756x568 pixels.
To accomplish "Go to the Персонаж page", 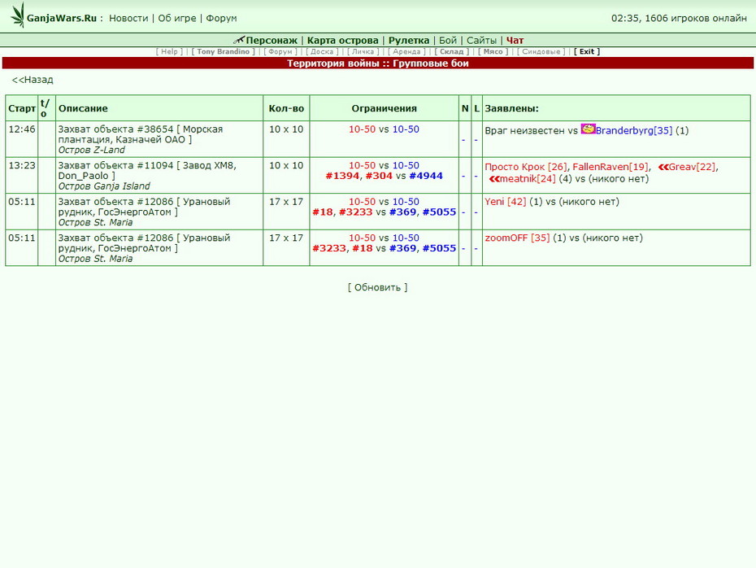I will coord(272,41).
